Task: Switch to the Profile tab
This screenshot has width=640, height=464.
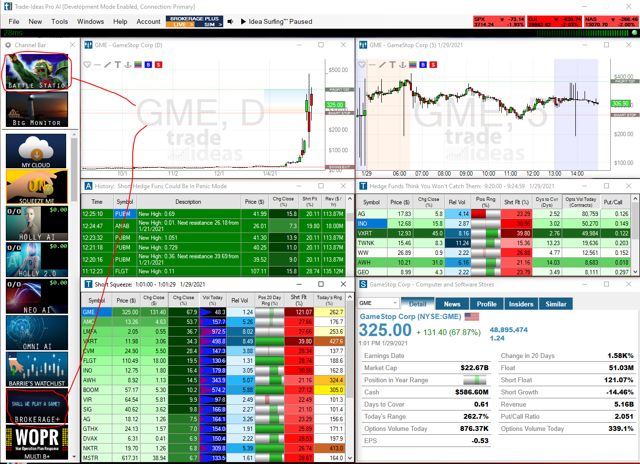Action: [x=487, y=304]
